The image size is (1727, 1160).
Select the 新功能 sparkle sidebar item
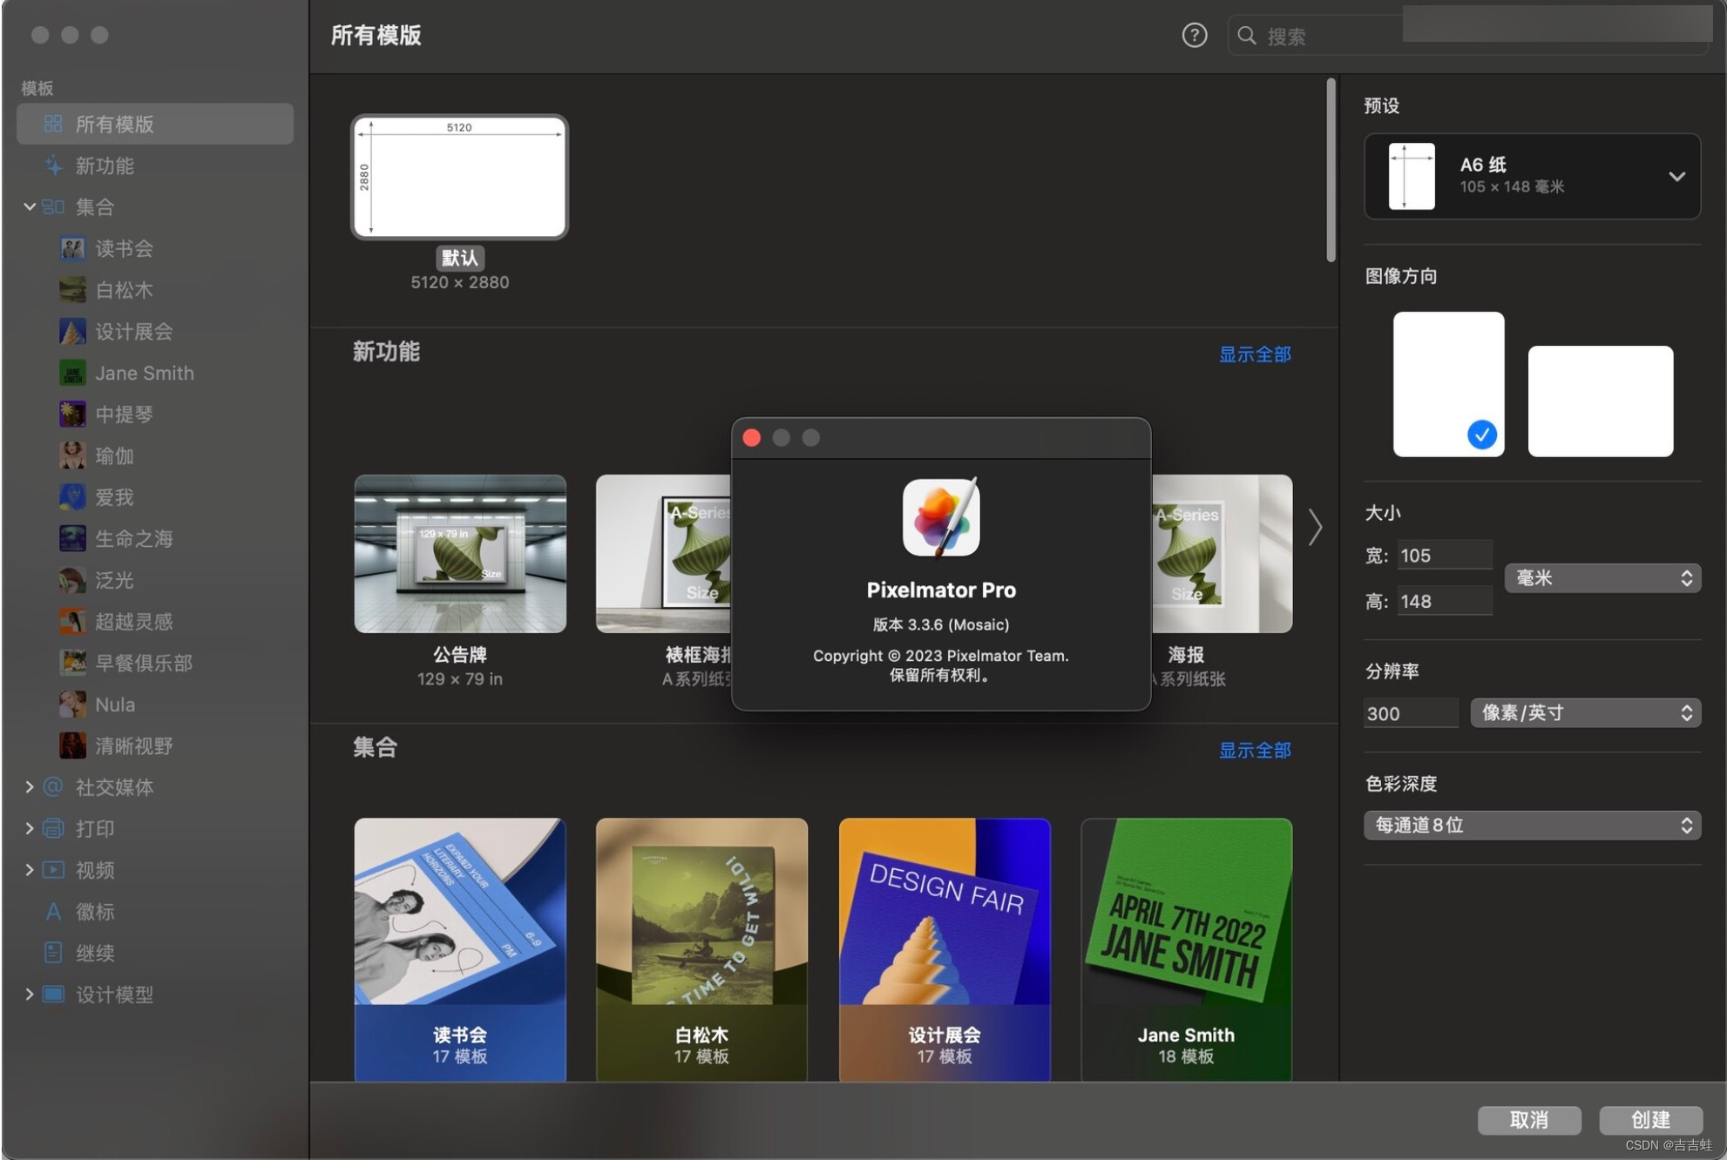click(104, 165)
